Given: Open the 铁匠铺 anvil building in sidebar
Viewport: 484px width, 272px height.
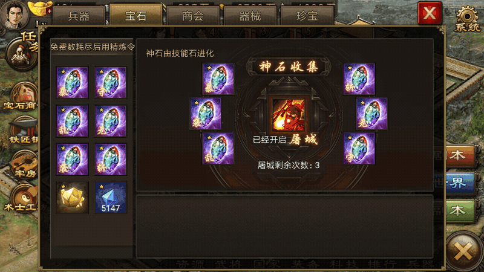Looking at the screenshot, I should 24,131.
